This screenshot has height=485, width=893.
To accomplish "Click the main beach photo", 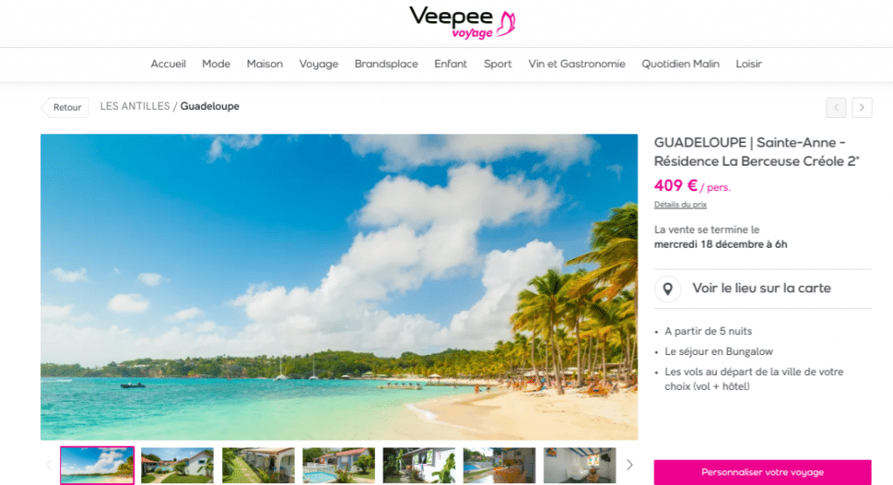I will point(339,287).
